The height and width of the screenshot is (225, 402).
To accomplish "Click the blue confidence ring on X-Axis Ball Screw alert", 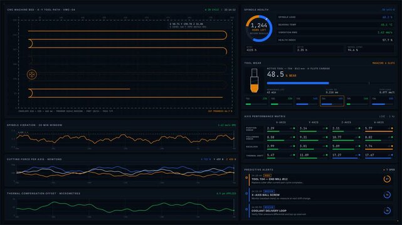I will coord(387,195).
